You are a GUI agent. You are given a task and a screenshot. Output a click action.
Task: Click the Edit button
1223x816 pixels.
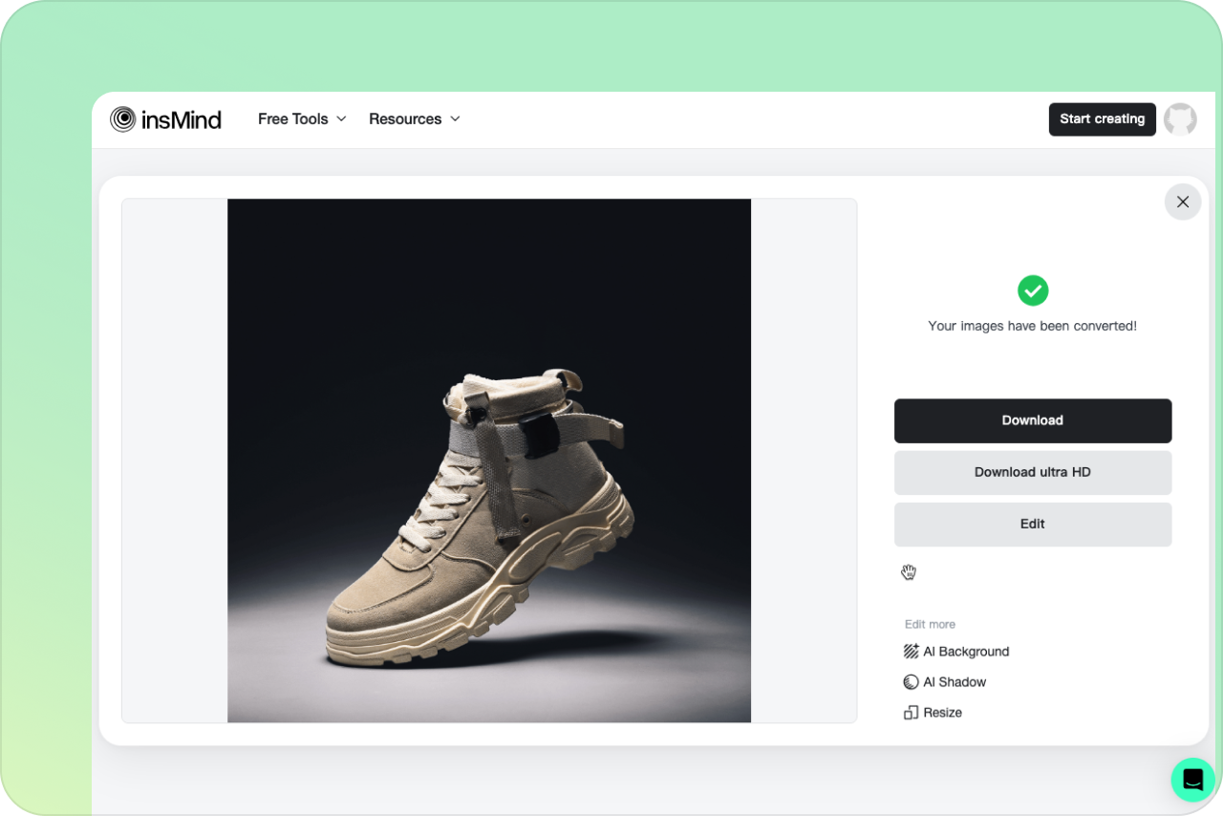[1033, 524]
